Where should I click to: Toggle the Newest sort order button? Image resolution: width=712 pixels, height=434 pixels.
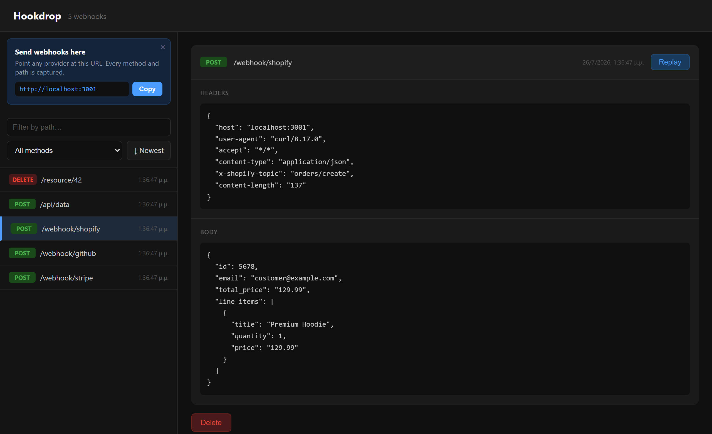(149, 151)
